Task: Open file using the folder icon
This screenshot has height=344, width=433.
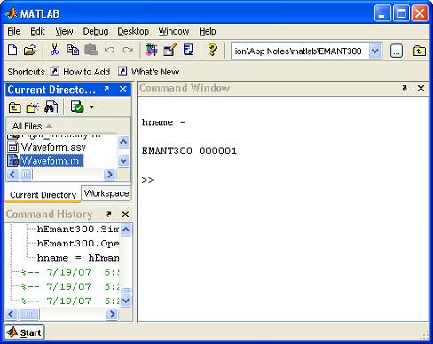Action: click(30, 50)
